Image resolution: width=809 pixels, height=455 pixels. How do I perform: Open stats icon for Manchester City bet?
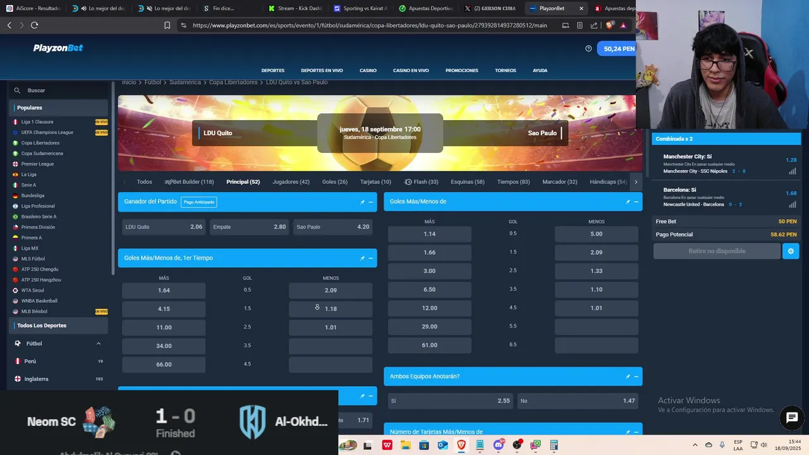pos(792,171)
